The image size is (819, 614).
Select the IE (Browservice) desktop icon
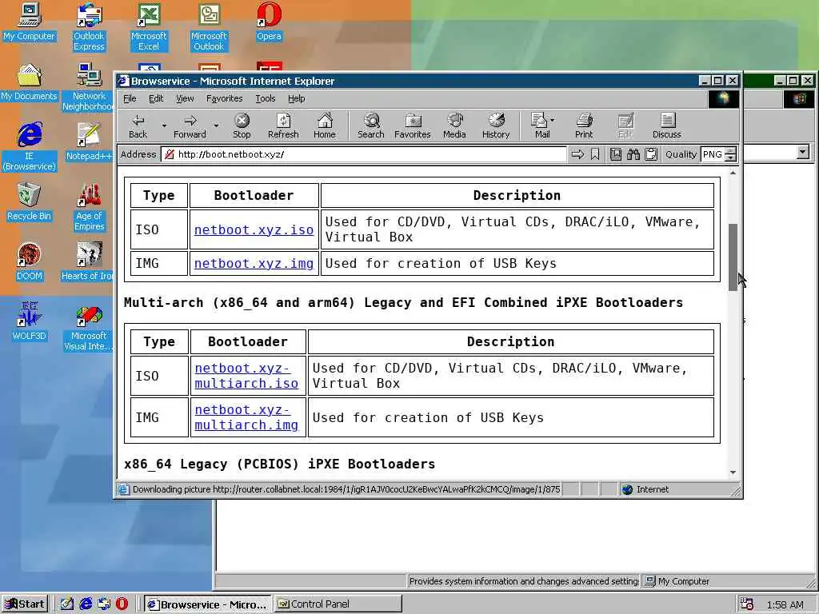click(x=29, y=147)
